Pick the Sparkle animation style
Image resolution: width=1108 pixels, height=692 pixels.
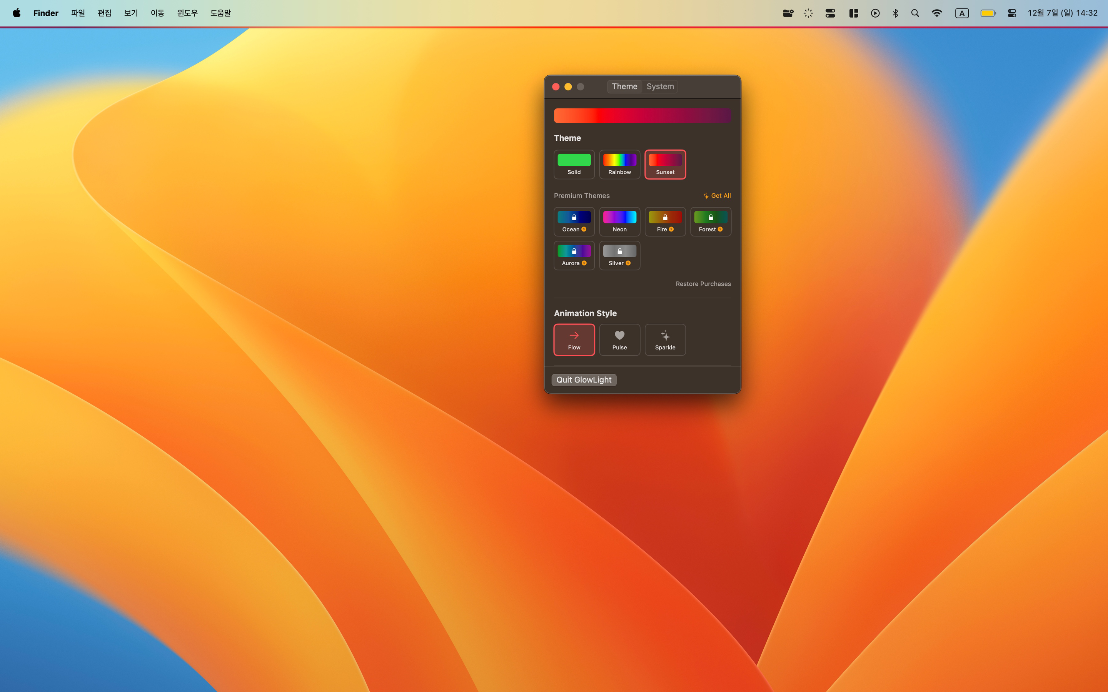point(665,339)
